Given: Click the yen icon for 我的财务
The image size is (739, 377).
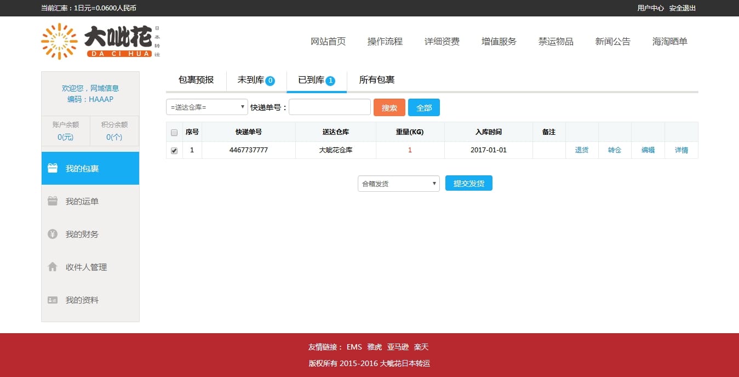Looking at the screenshot, I should coord(53,234).
